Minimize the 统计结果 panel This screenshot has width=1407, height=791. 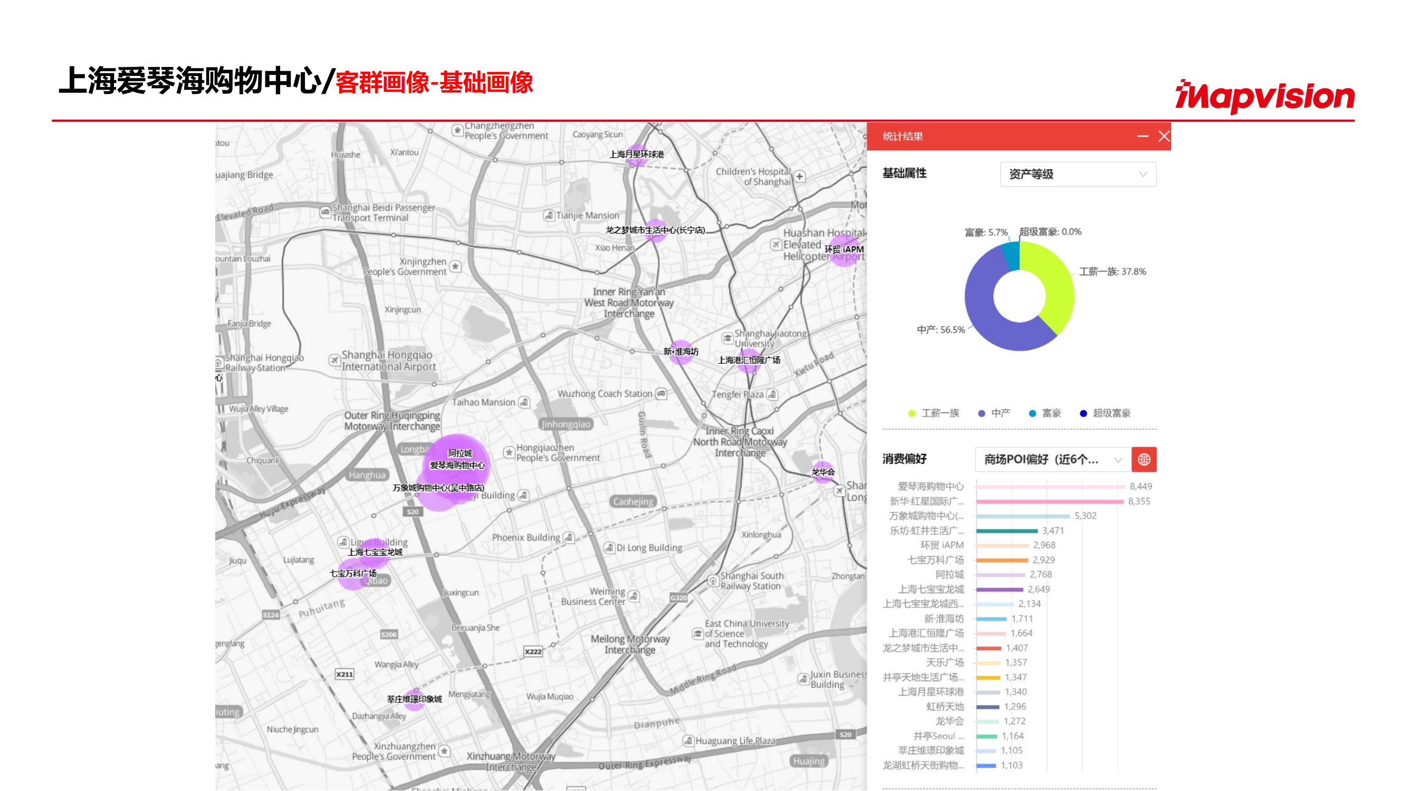pyautogui.click(x=1142, y=137)
